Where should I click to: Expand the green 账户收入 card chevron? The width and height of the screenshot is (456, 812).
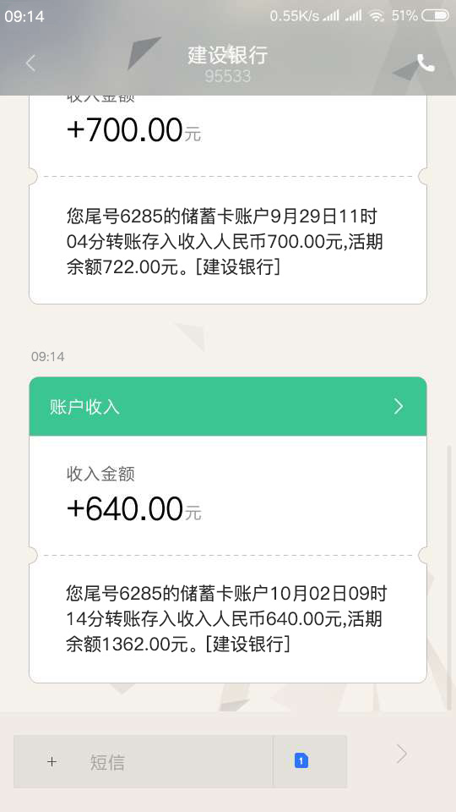398,407
